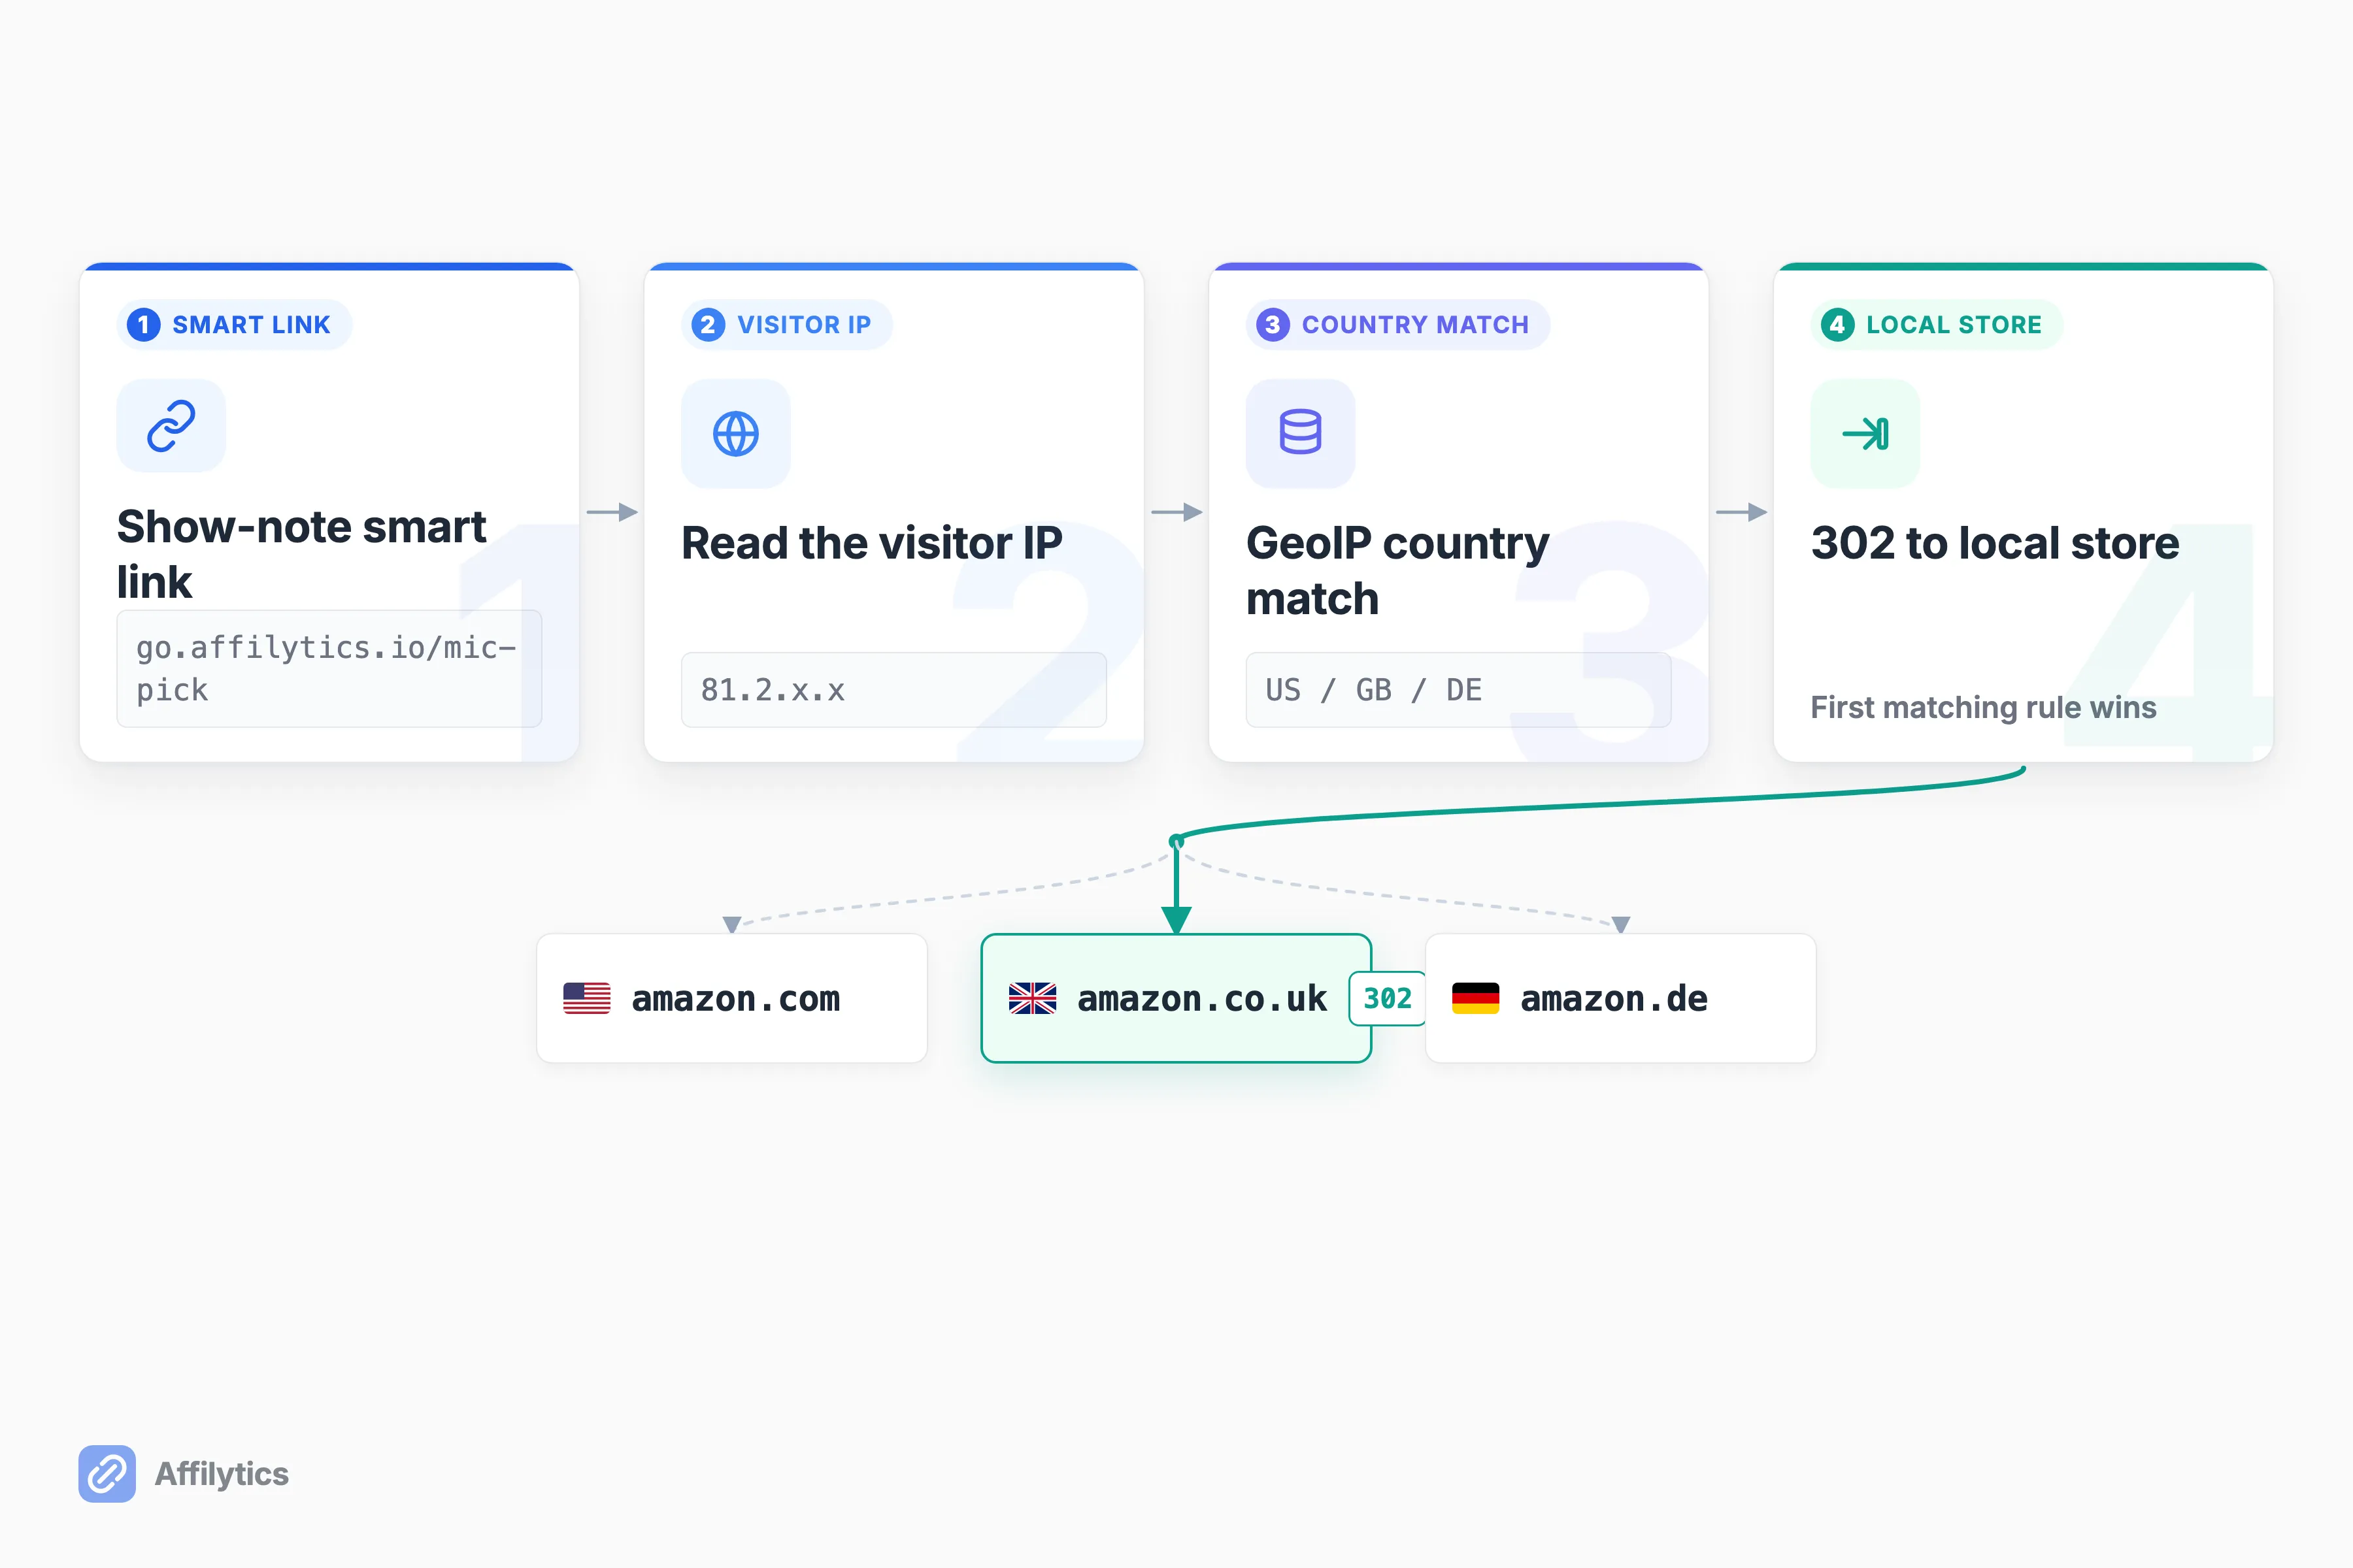The height and width of the screenshot is (1568, 2353).
Task: Click the UK flag icon
Action: [x=1033, y=998]
